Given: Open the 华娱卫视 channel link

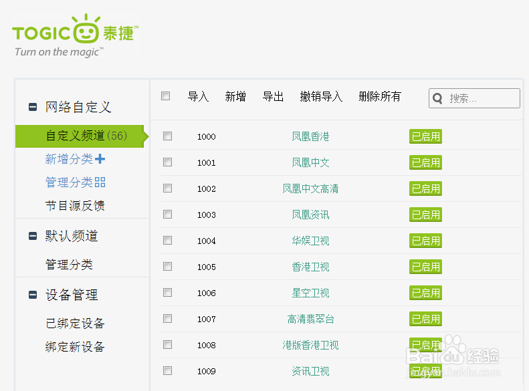Looking at the screenshot, I should 310,241.
